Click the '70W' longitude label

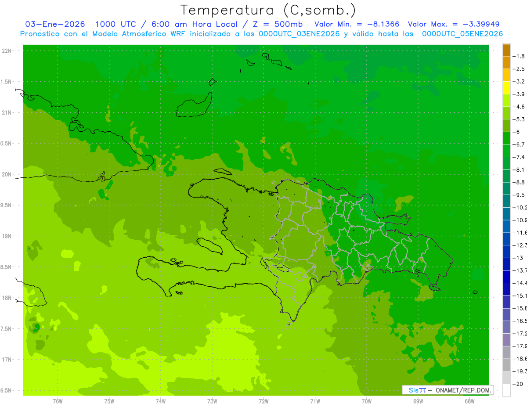pos(367,401)
